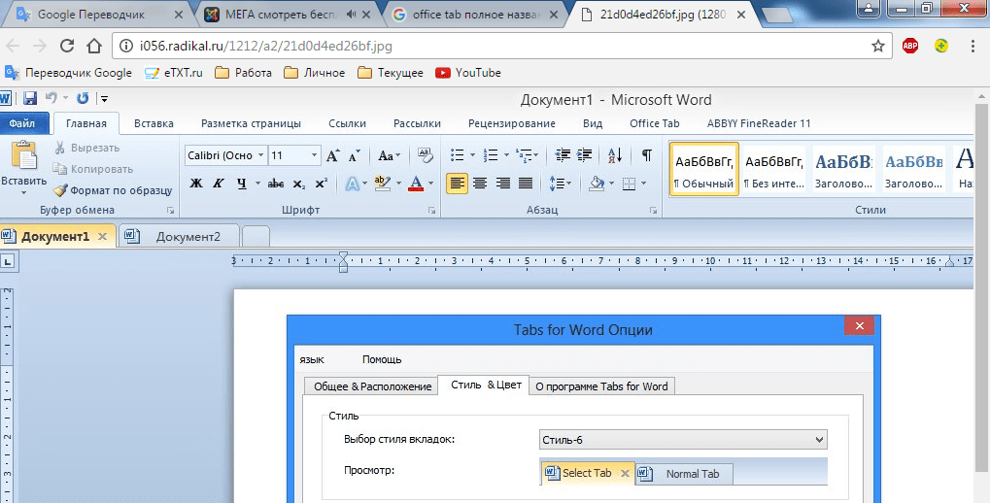Open the Общее & Расположение options tab
Image resolution: width=990 pixels, height=503 pixels.
point(370,386)
